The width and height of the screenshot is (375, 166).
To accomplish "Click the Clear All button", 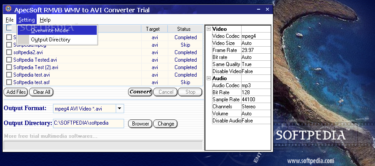I will click(x=42, y=92).
